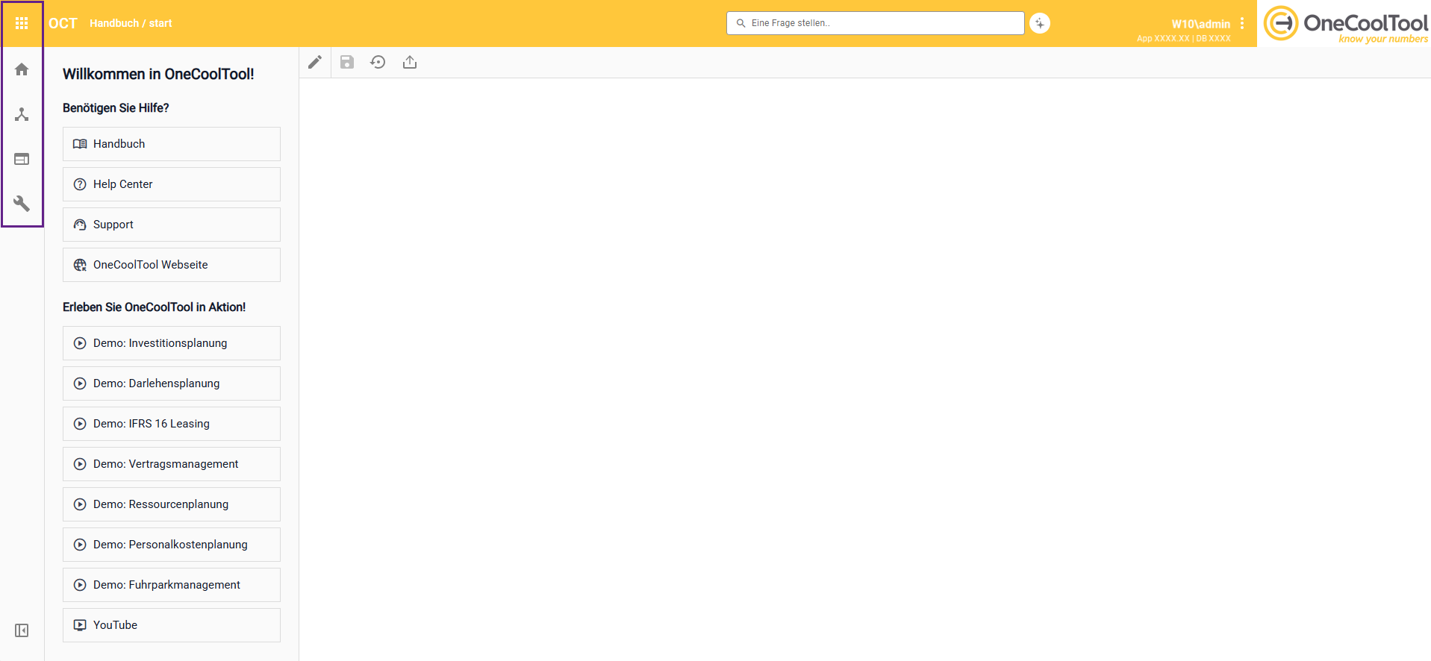Open the user menu three dots
The width and height of the screenshot is (1431, 661).
pyautogui.click(x=1242, y=23)
